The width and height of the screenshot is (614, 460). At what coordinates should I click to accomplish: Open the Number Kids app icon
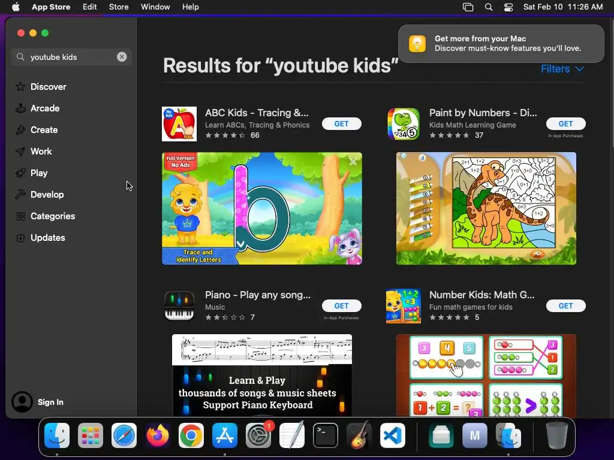[404, 306]
